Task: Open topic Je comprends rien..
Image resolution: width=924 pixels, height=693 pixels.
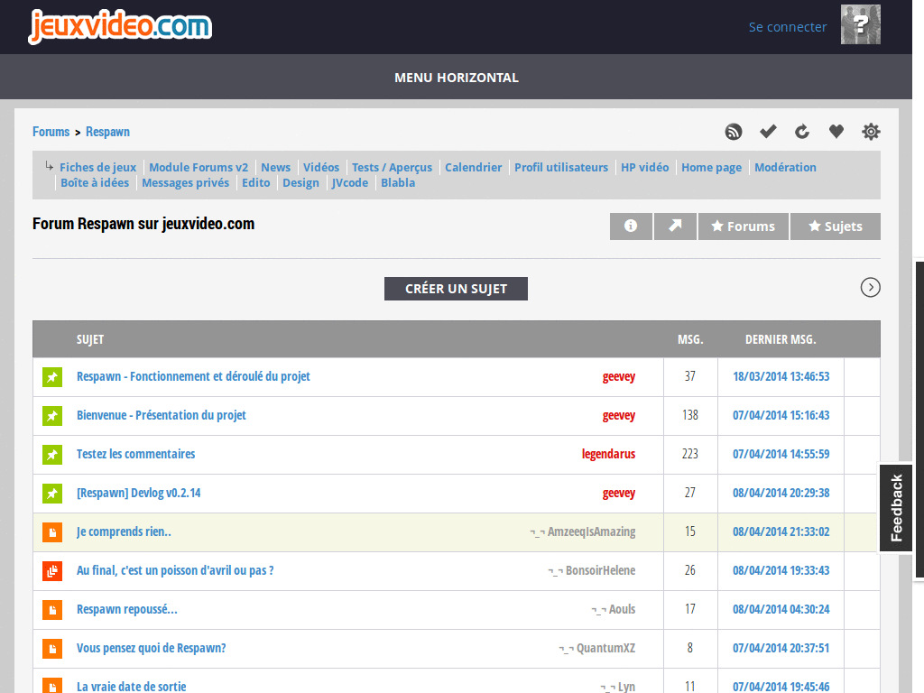Action: pyautogui.click(x=124, y=531)
